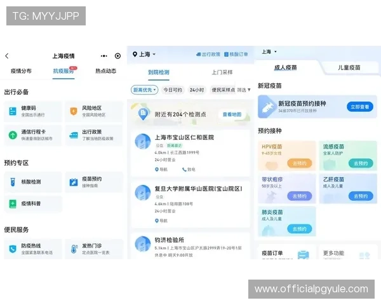Click 致电 phone icon for 仁和医院
The image size is (381, 305).
tap(189, 169)
